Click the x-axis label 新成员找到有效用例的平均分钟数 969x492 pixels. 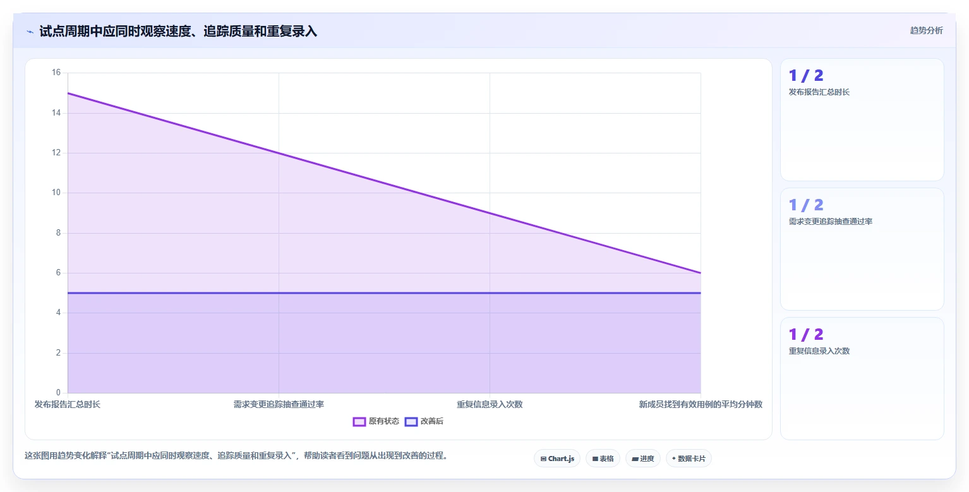point(701,404)
